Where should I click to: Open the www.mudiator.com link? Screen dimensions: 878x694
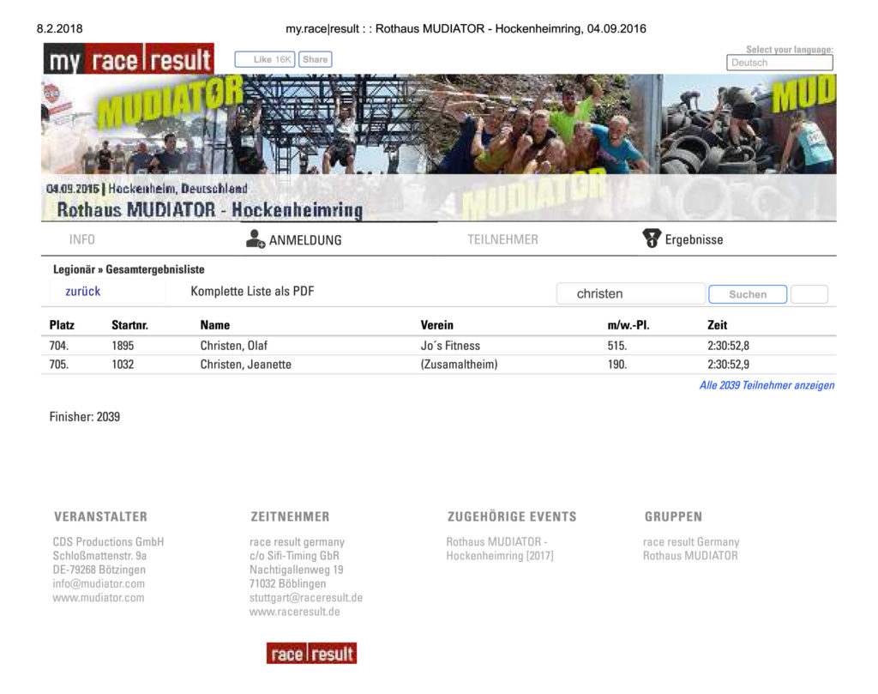click(99, 598)
